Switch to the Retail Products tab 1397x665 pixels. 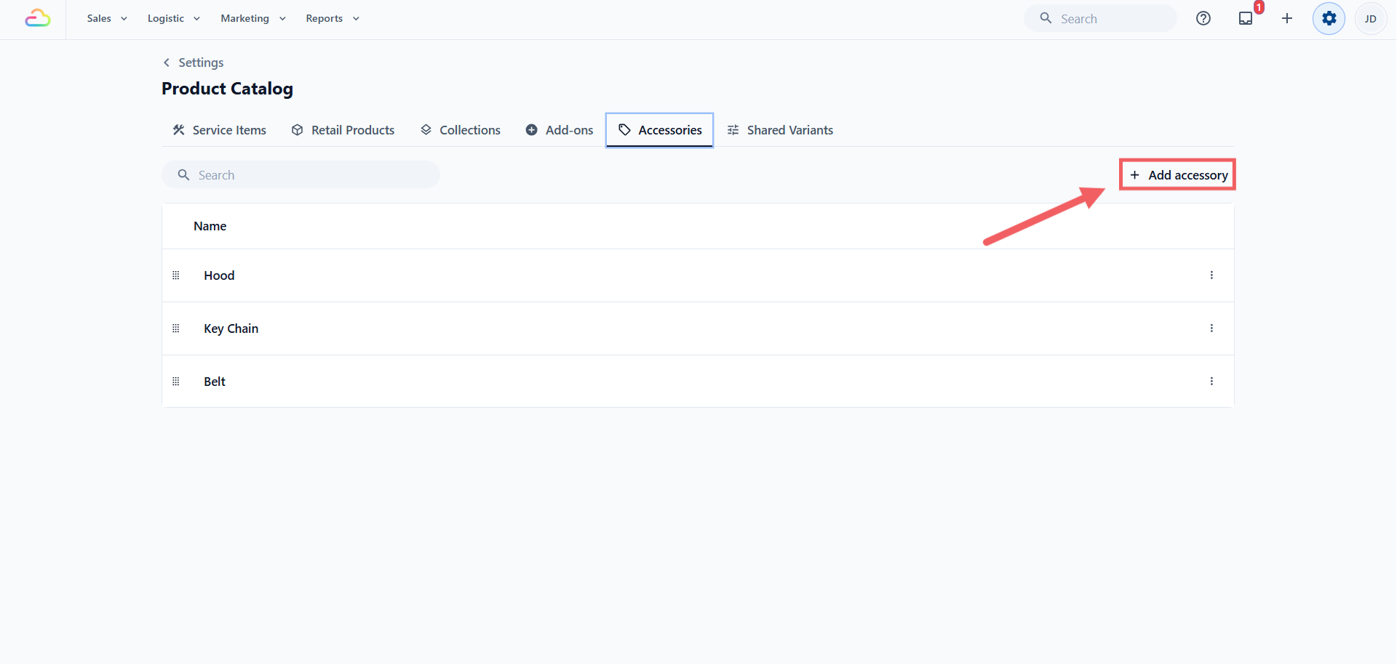(x=343, y=130)
